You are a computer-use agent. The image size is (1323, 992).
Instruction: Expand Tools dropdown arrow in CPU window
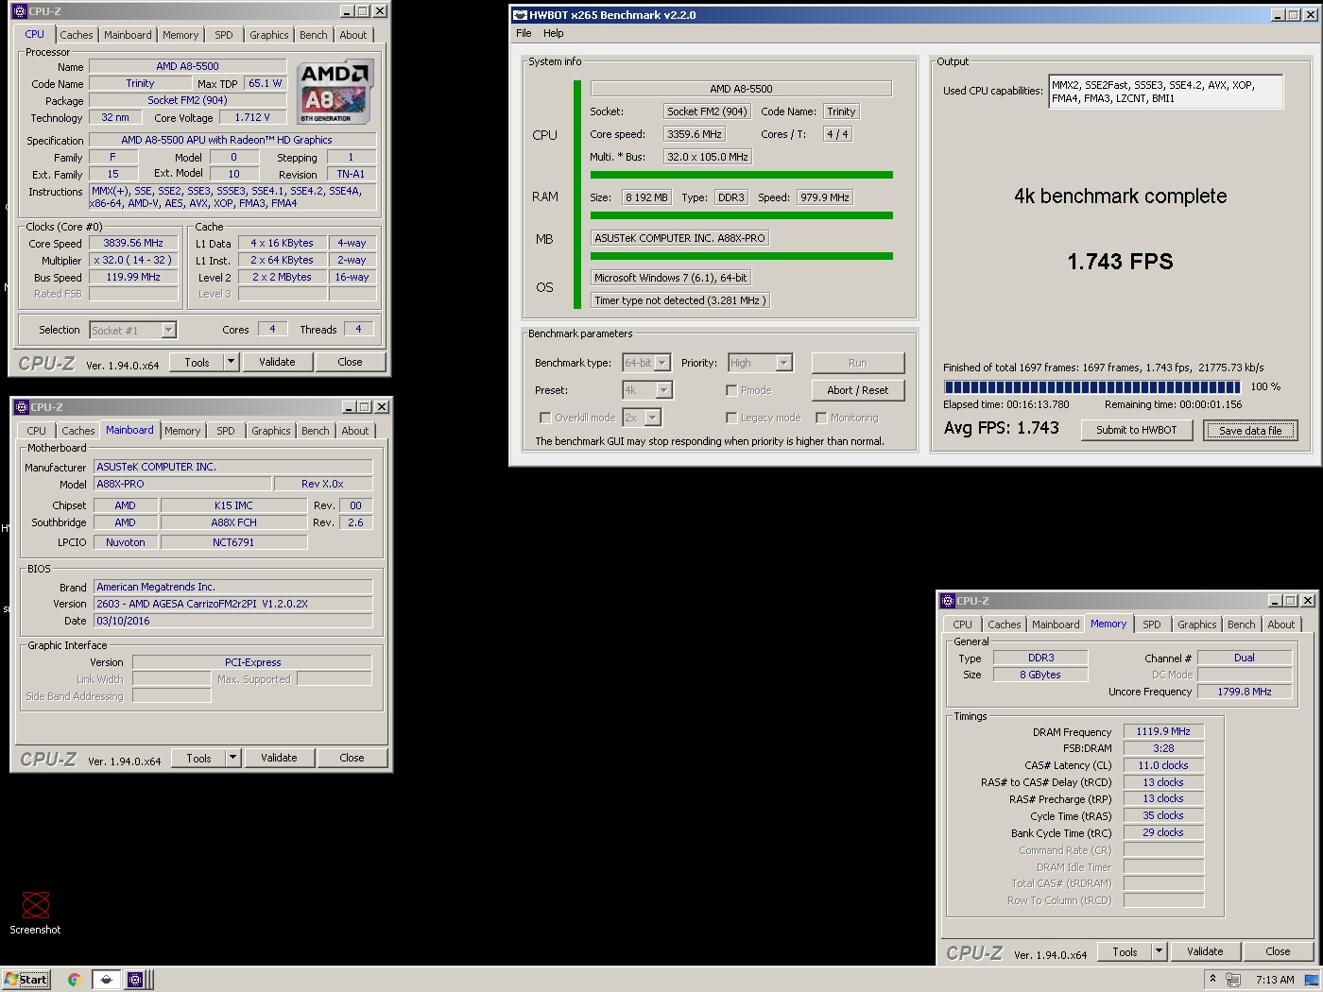pos(231,362)
